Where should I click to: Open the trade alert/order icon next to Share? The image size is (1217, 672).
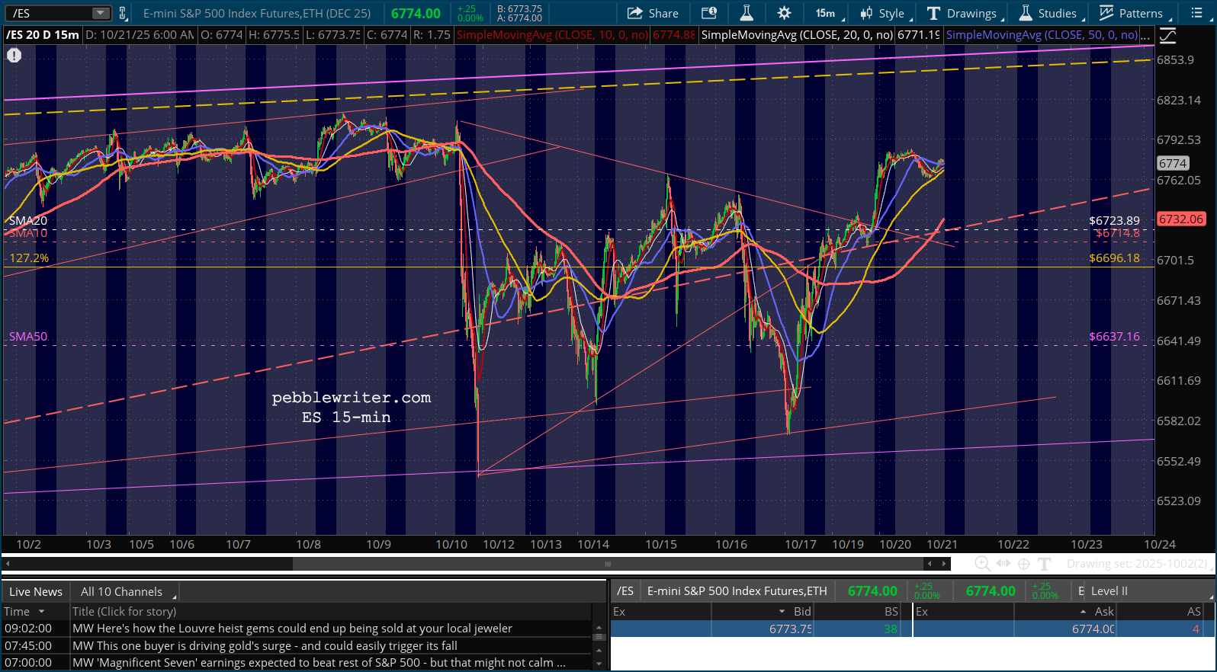click(709, 13)
